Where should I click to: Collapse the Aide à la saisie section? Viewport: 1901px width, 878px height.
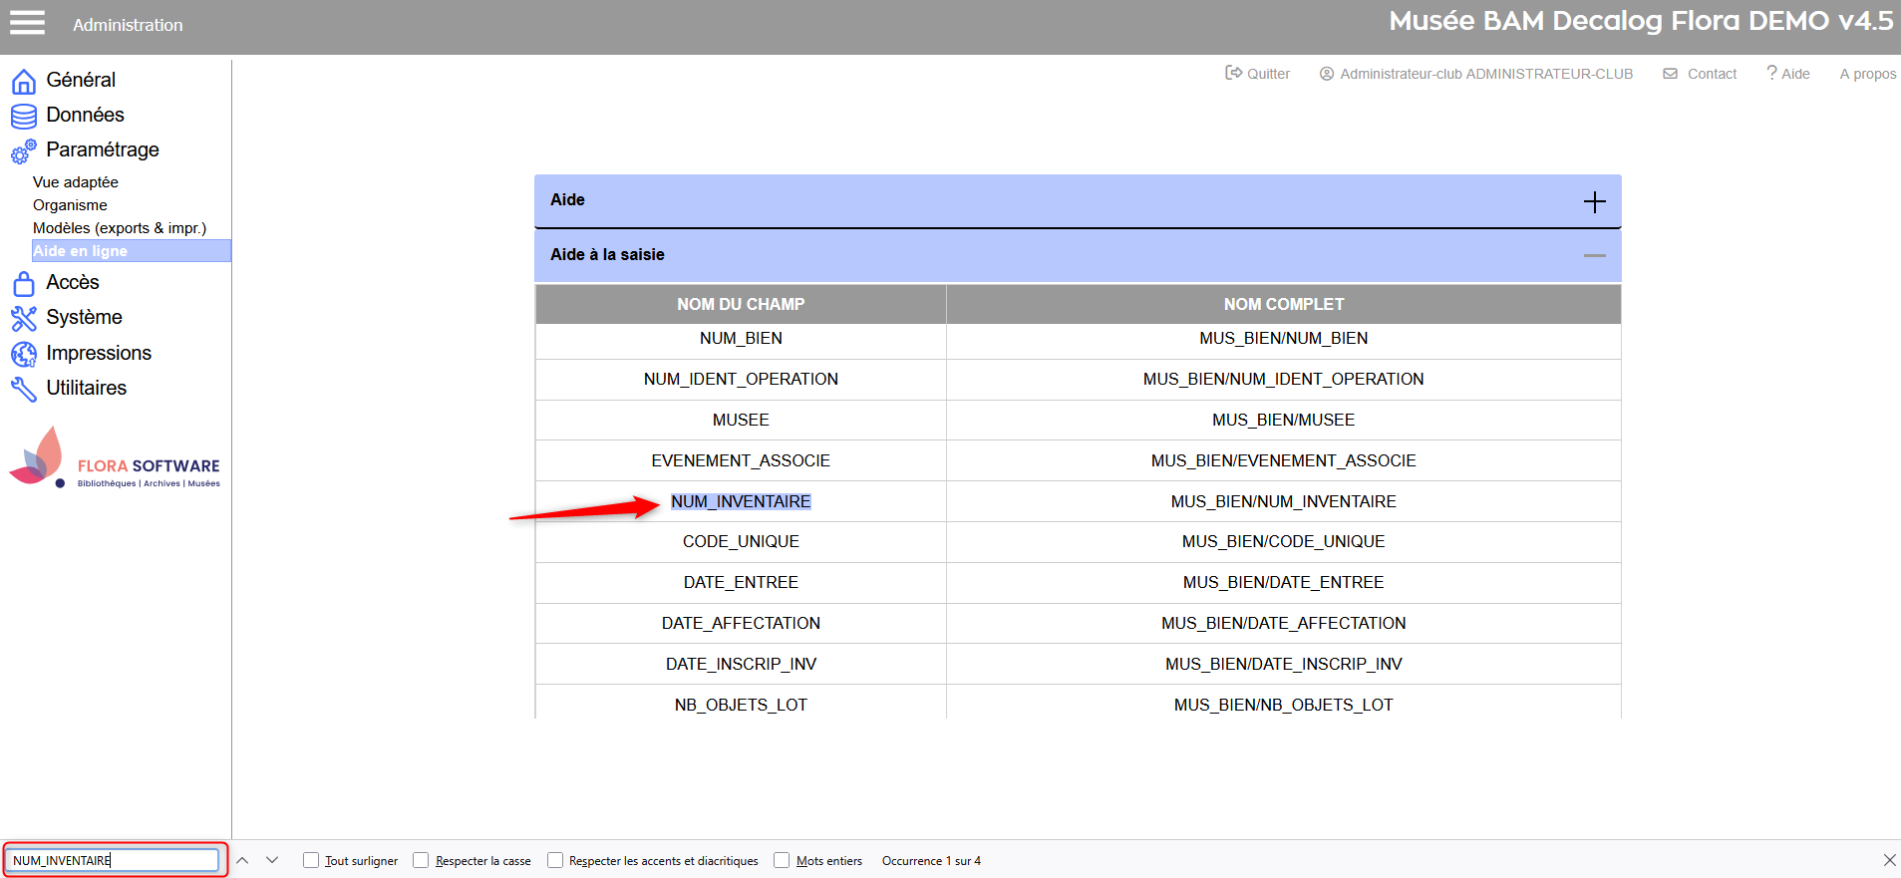click(x=1594, y=256)
